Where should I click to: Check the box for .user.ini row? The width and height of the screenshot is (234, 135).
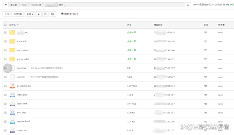click(x=5, y=77)
